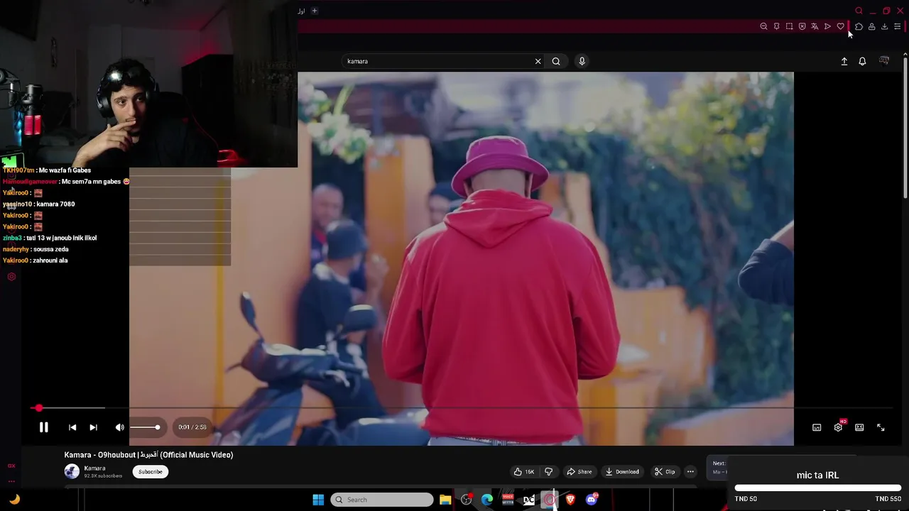Pause the playing music video
This screenshot has width=909, height=511.
click(43, 427)
